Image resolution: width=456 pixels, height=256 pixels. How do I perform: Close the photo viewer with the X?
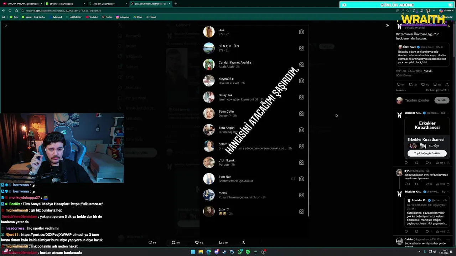coord(6,26)
